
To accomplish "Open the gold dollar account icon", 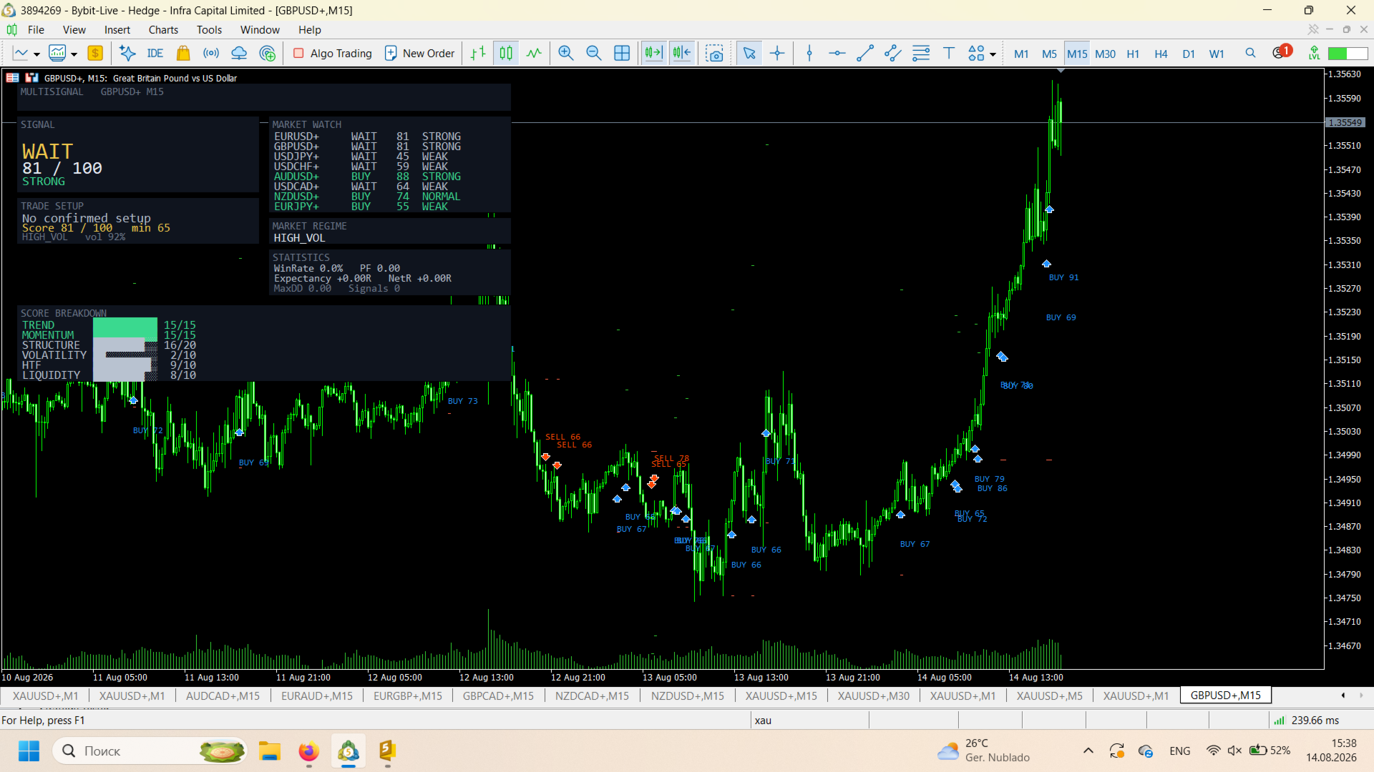I will (x=95, y=53).
